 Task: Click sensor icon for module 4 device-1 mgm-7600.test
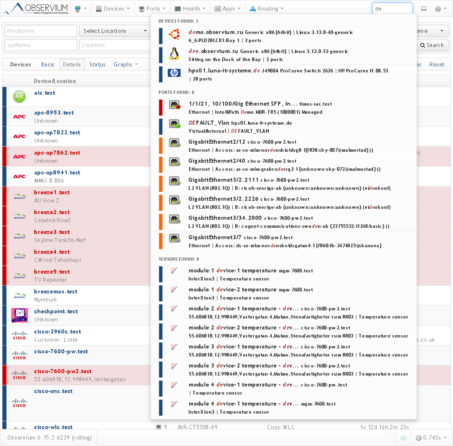coord(174,404)
